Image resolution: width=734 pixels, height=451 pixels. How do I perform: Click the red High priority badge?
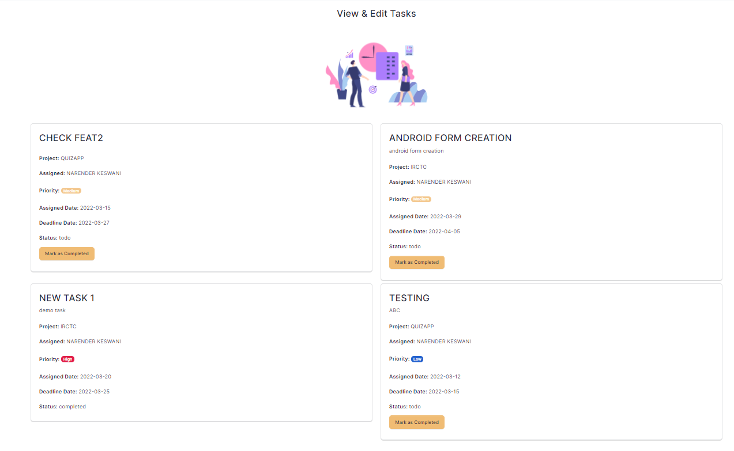tap(68, 359)
